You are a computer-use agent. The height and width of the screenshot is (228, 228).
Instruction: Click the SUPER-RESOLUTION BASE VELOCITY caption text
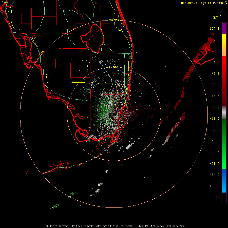click(x=80, y=226)
